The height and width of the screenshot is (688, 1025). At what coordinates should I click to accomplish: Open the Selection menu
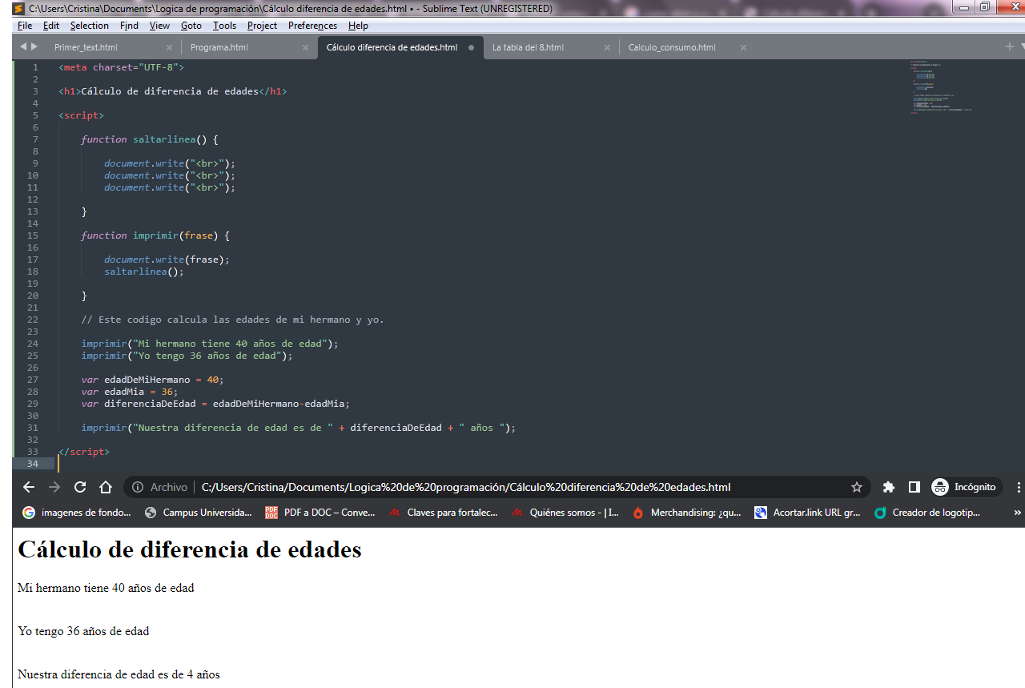[89, 26]
